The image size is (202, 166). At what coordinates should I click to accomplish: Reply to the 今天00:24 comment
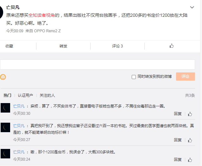(x=178, y=160)
